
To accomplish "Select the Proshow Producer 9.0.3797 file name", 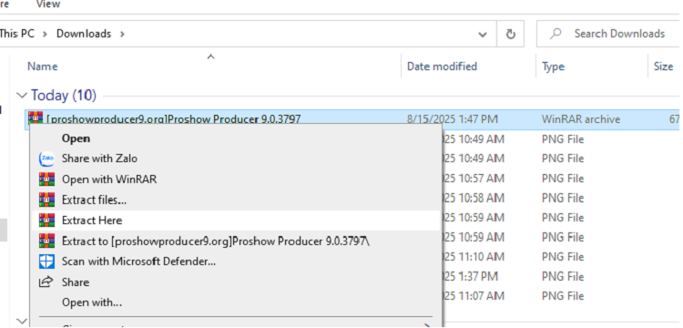I will click(x=173, y=119).
